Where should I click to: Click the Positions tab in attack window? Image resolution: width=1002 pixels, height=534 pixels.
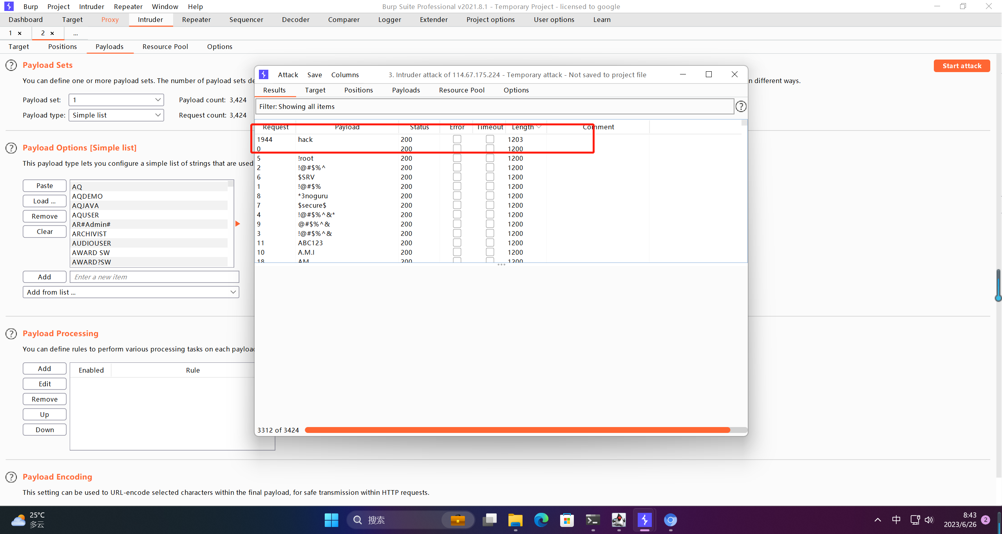(x=358, y=90)
